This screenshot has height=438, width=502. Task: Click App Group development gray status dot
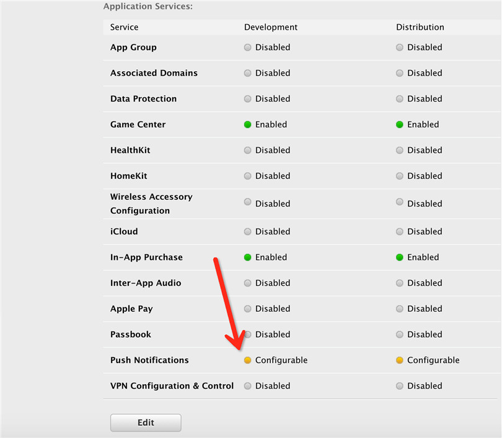(x=248, y=48)
